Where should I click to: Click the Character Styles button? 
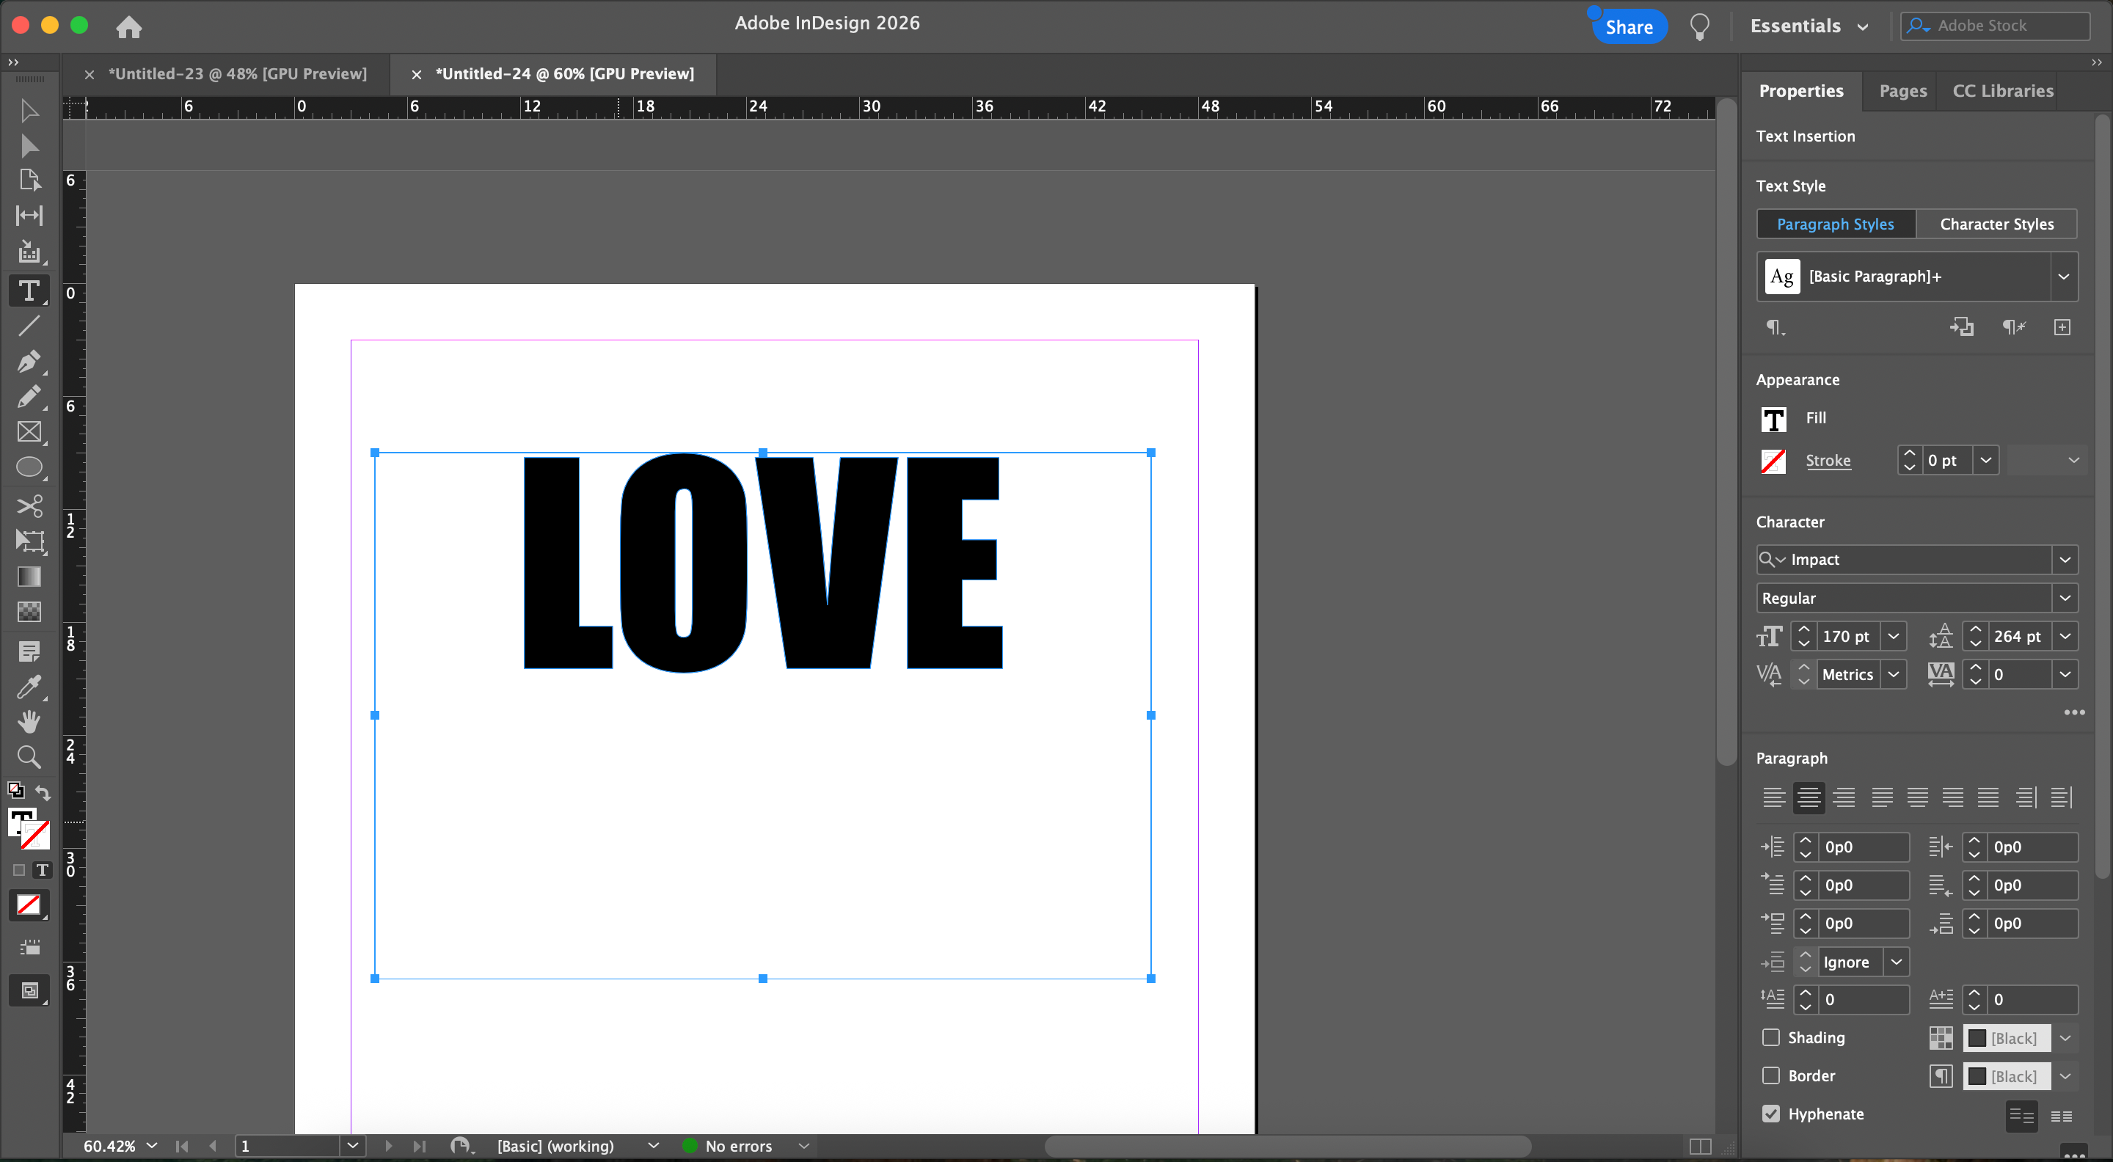[1996, 224]
